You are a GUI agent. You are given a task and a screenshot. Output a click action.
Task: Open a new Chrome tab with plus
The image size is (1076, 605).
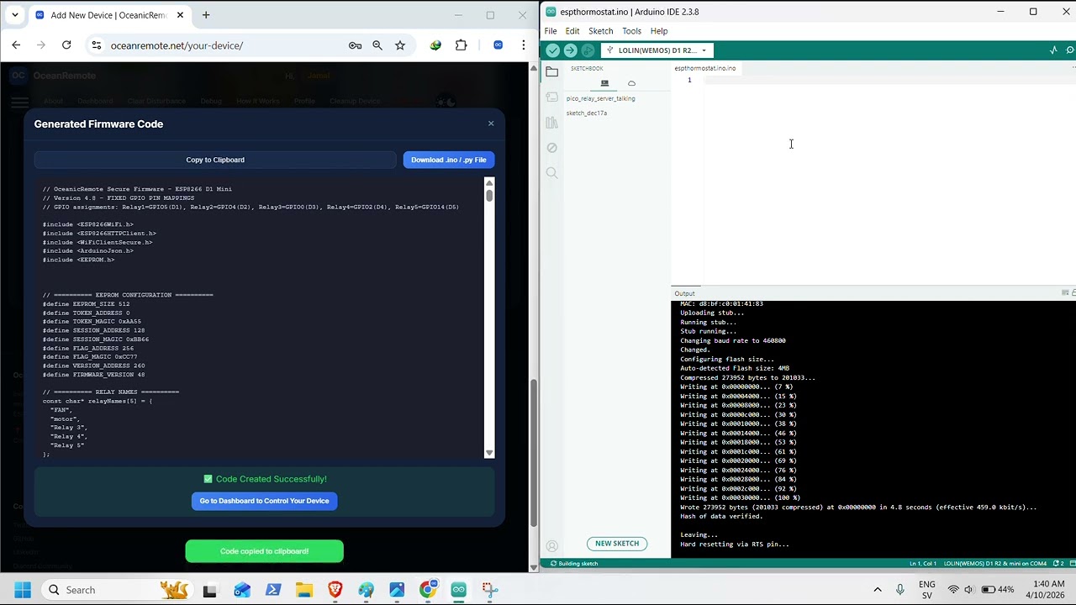(206, 15)
